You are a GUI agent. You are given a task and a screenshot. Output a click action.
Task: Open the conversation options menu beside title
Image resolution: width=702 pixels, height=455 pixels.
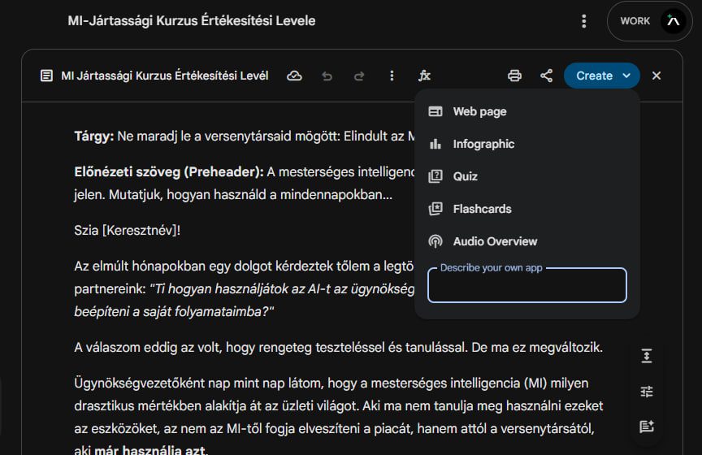(x=583, y=21)
